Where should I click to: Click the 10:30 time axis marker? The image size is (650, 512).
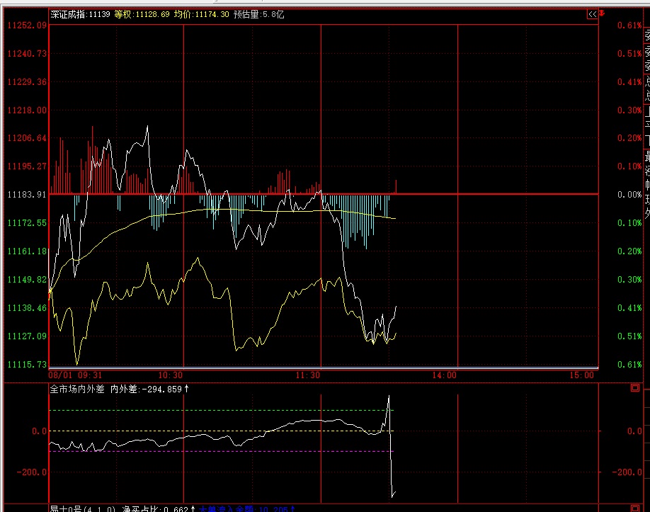[x=171, y=375]
